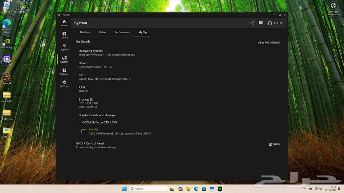Switch to the Video tab

(102, 32)
